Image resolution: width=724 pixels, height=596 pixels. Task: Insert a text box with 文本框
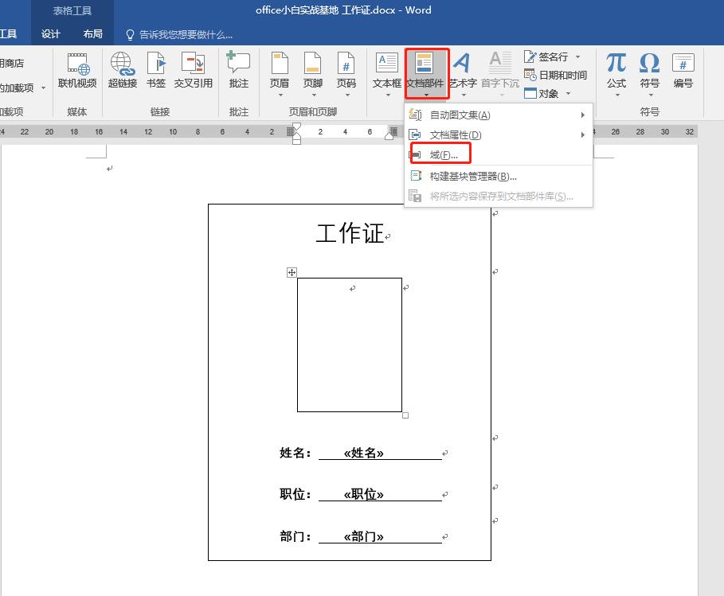[385, 72]
